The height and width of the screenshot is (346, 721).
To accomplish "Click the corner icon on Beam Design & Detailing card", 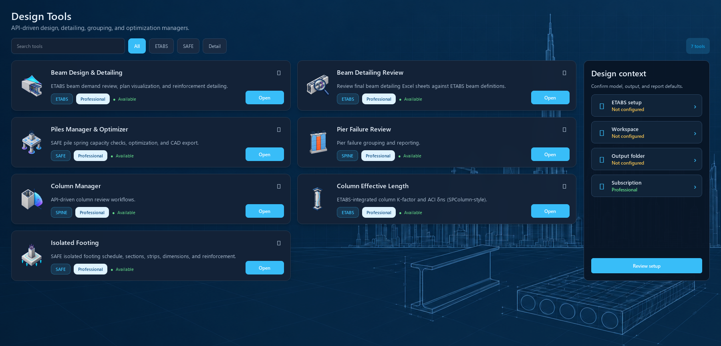I will 279,73.
